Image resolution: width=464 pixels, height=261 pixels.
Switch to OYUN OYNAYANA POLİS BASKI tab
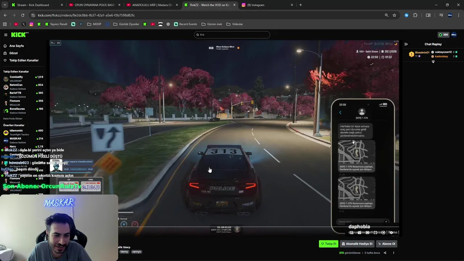coord(94,5)
